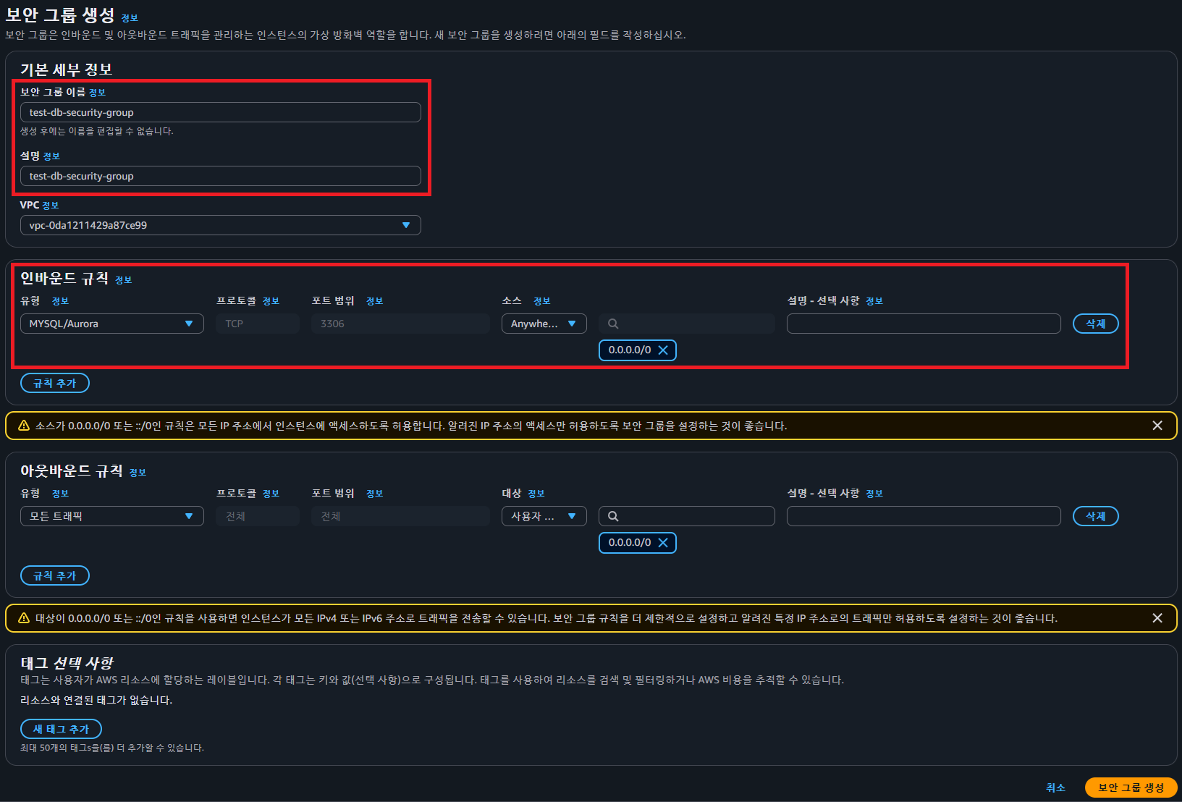Open 정보 link beside 보안 그룹 이름
The height and width of the screenshot is (802, 1182).
97,93
